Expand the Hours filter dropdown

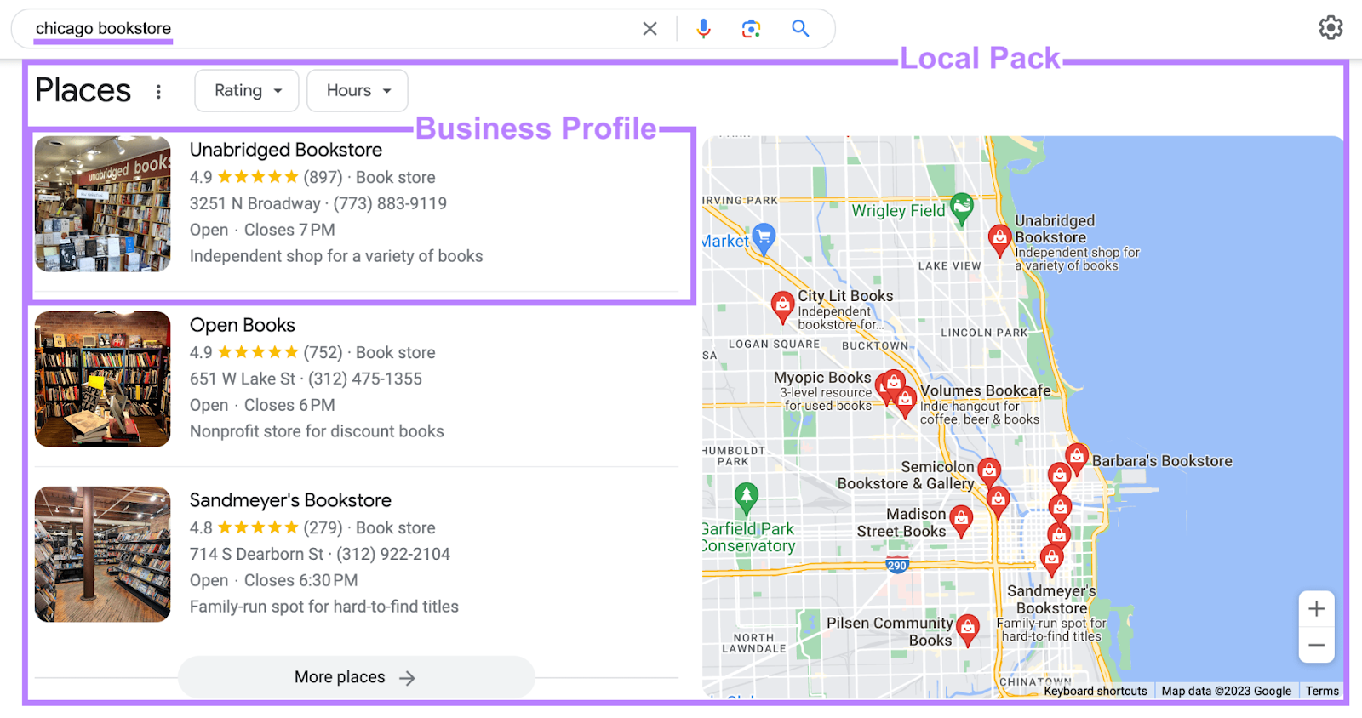point(358,91)
